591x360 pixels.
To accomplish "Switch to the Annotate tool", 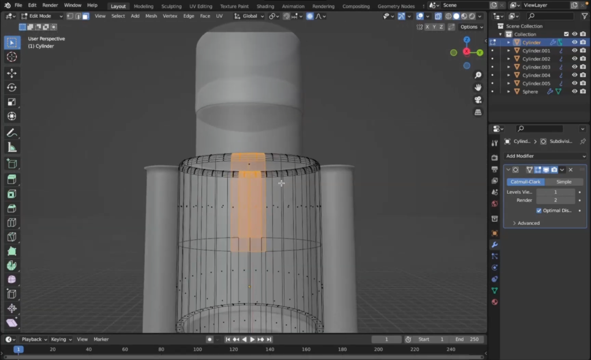I will point(12,133).
